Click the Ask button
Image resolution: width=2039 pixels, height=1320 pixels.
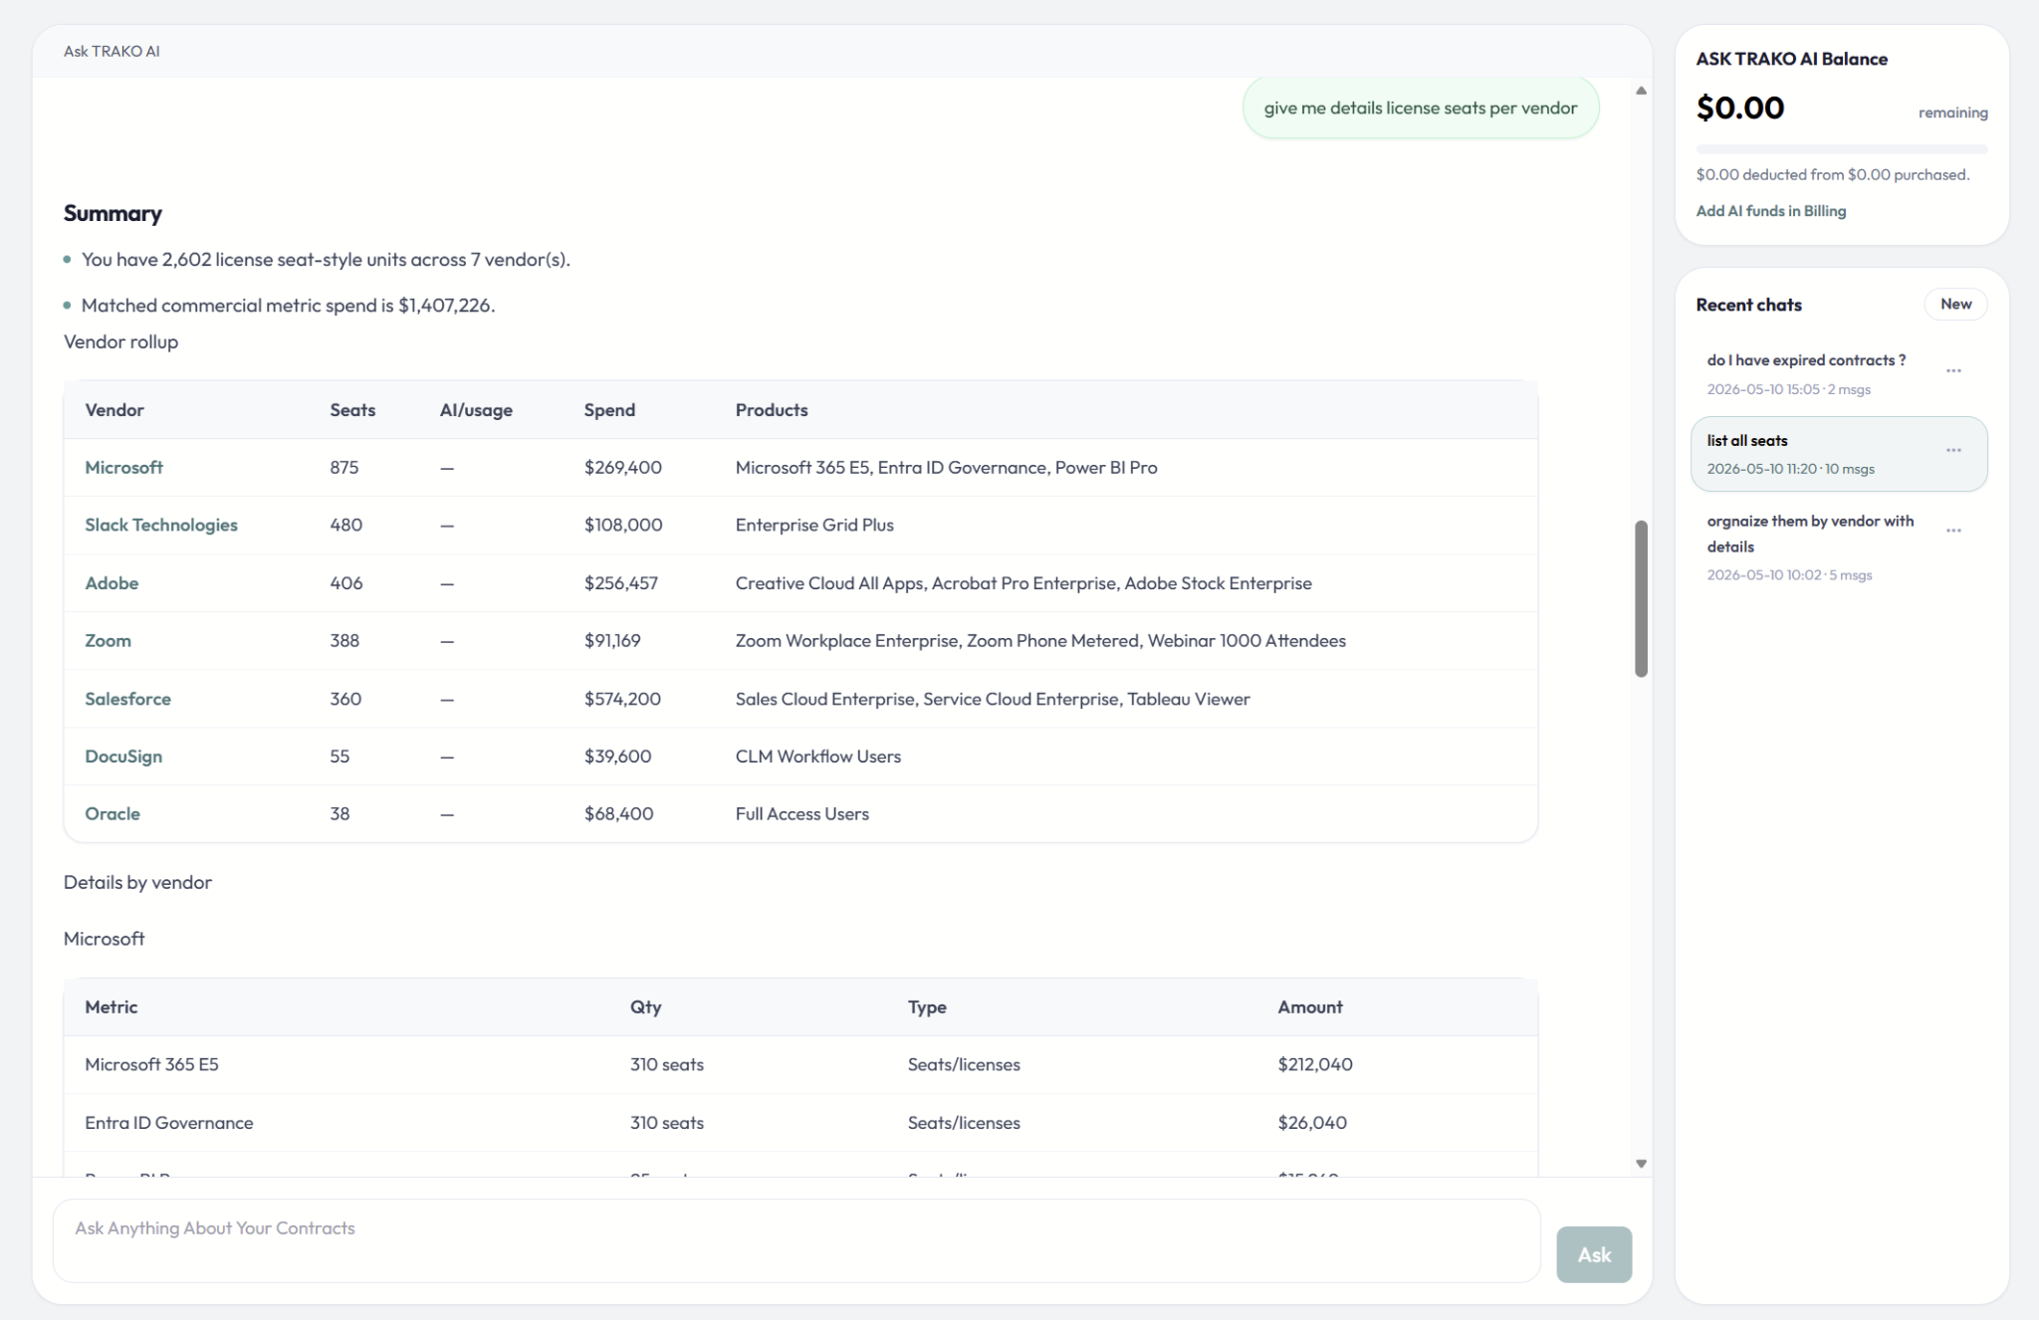[x=1594, y=1254]
